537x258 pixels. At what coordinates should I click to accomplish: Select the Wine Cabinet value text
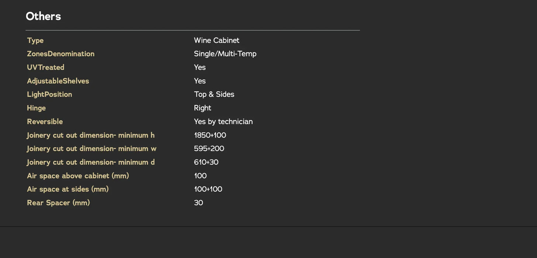pos(217,41)
